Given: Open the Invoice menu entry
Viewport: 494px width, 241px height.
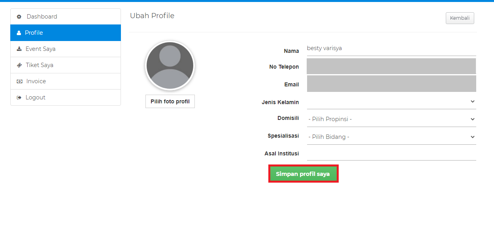Looking at the screenshot, I should pyautogui.click(x=36, y=81).
